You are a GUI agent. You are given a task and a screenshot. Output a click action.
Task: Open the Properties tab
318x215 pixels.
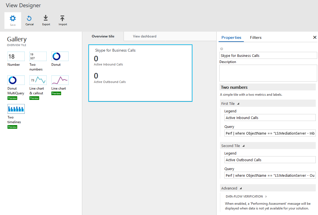[231, 37]
